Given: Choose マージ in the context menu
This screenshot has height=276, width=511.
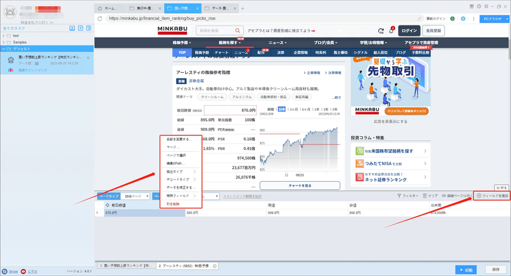Looking at the screenshot, I should coord(181,147).
